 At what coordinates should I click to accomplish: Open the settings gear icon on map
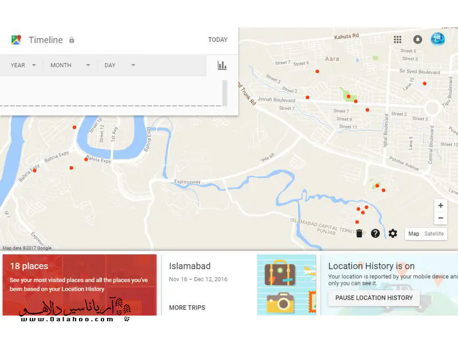393,233
